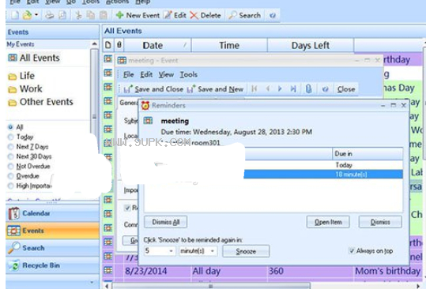The width and height of the screenshot is (426, 289).
Task: Open the Calendar pane icon in sidebar
Action: pos(13,213)
